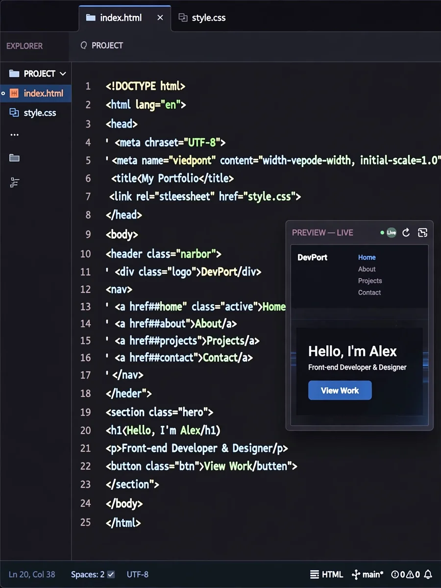Reload the live preview
This screenshot has width=441, height=588.
click(406, 233)
